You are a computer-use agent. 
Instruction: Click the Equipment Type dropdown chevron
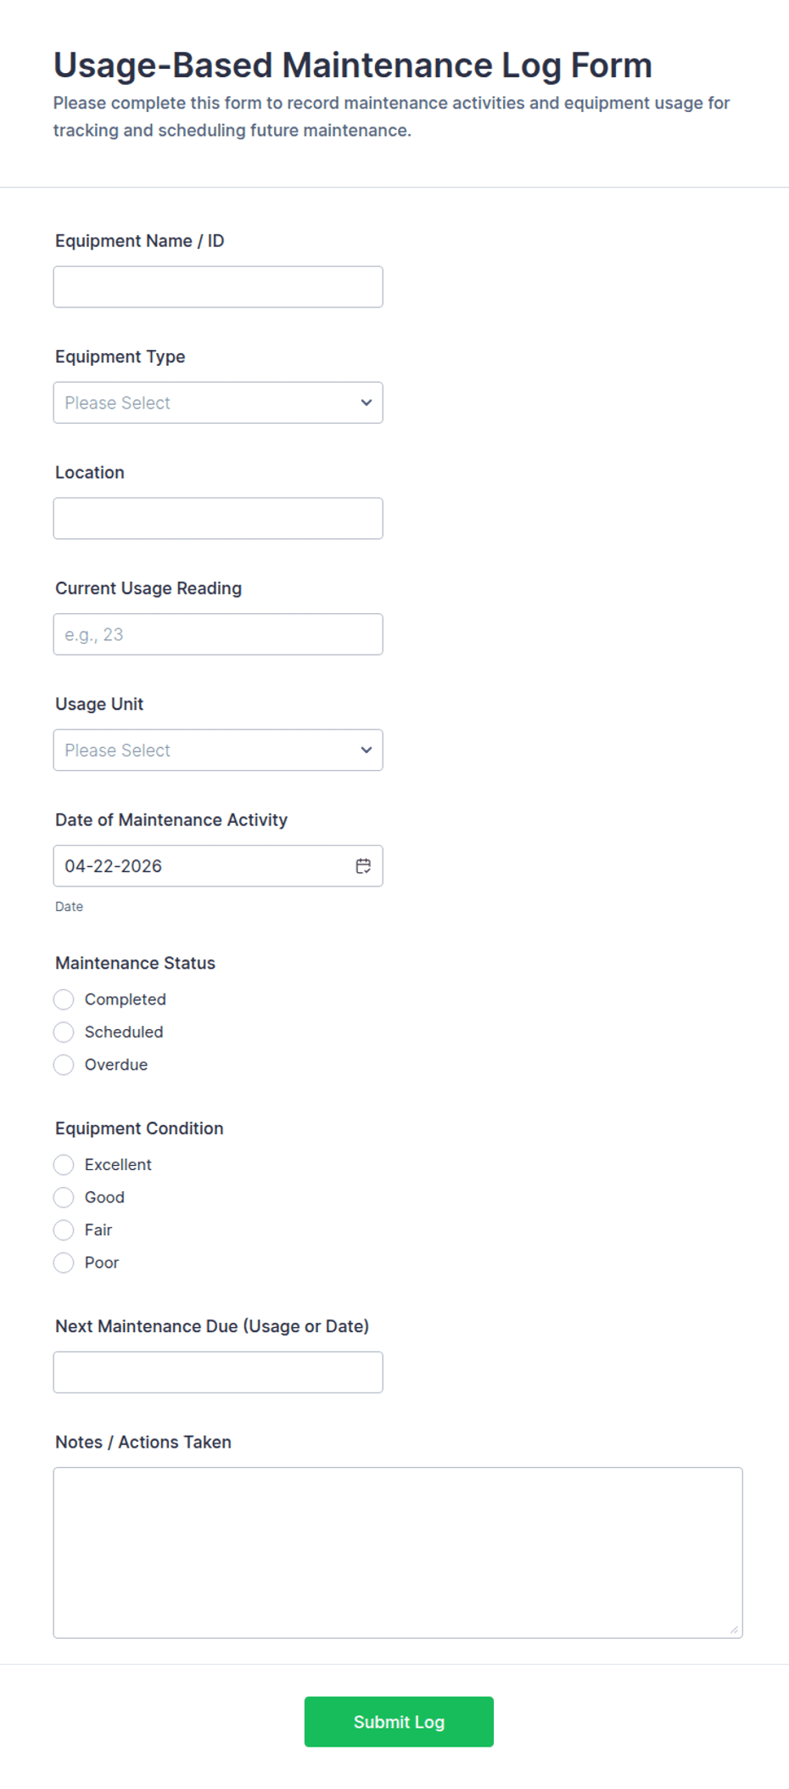[367, 402]
